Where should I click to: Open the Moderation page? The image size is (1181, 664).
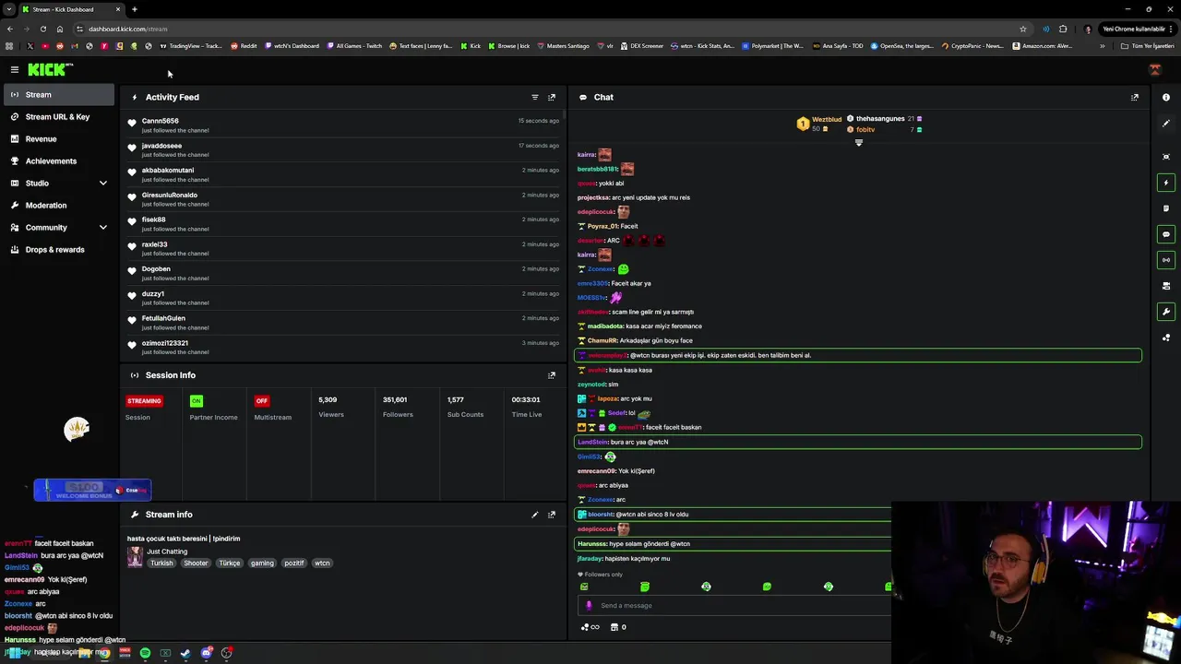pyautogui.click(x=59, y=206)
